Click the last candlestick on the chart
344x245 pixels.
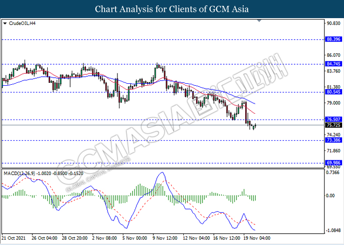[256, 125]
